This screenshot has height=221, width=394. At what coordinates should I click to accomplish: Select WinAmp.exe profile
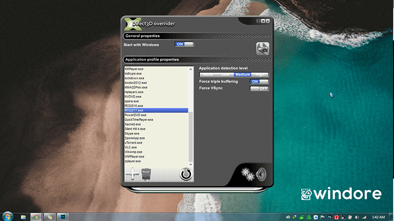(x=156, y=152)
